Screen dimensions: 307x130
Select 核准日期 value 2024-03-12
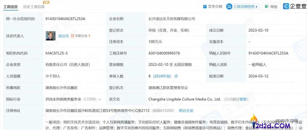258,76
